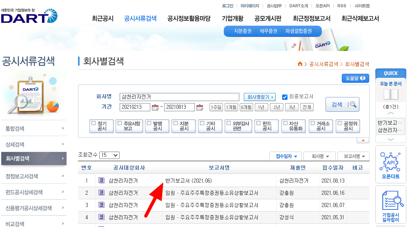Check the 펀드공시 filter
Screen dimensions: 410x227
tap(258, 123)
